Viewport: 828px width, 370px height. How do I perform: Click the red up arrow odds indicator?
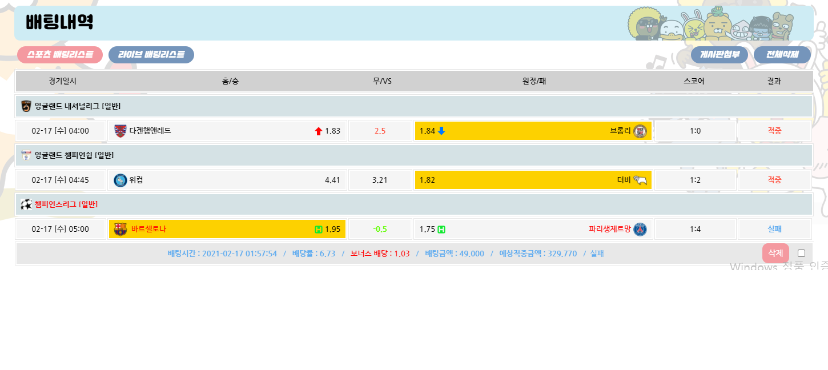(319, 131)
